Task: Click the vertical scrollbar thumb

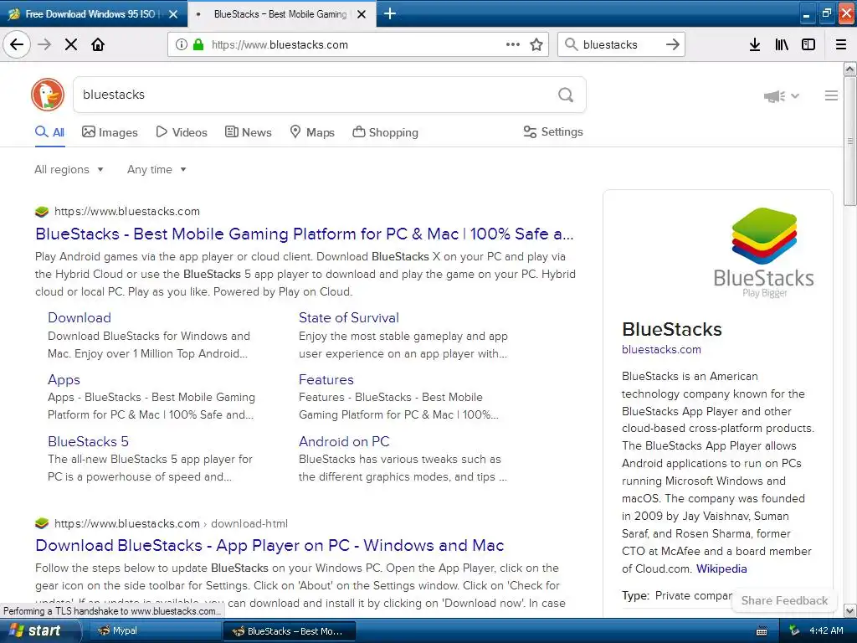Action: (x=850, y=141)
